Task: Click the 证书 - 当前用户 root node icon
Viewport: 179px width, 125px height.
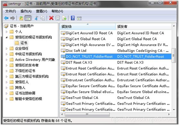Action: pyautogui.click(x=6, y=26)
